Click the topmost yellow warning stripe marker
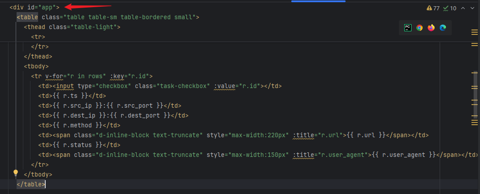The height and width of the screenshot is (194, 480). (x=475, y=32)
